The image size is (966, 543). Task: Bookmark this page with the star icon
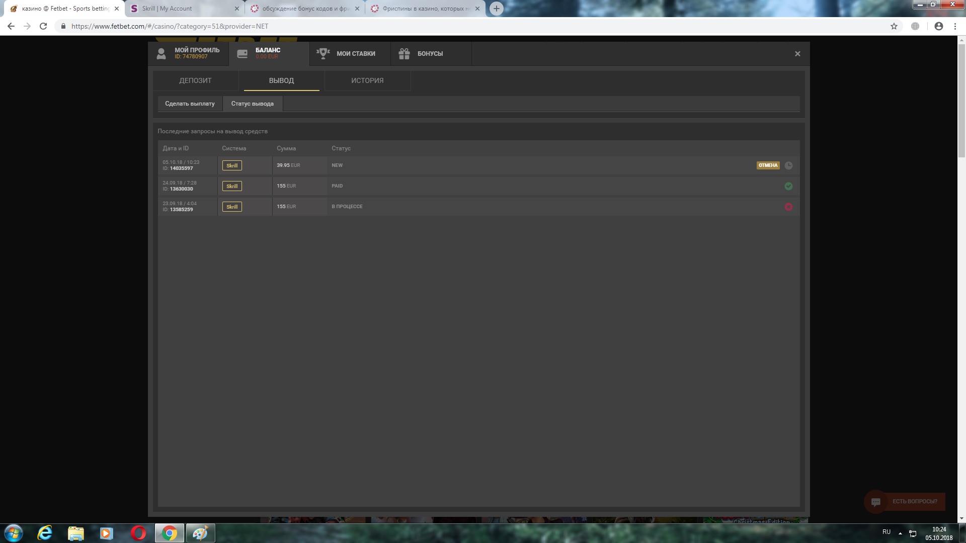[x=894, y=26]
